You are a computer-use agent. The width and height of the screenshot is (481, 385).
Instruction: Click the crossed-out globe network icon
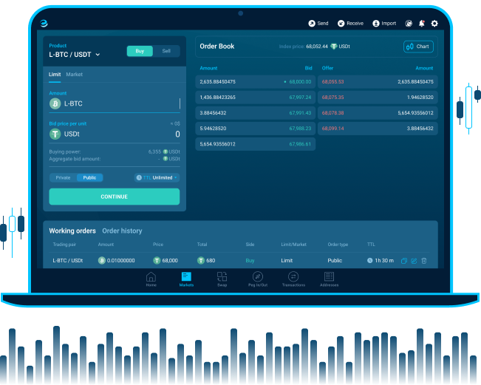[x=409, y=24]
